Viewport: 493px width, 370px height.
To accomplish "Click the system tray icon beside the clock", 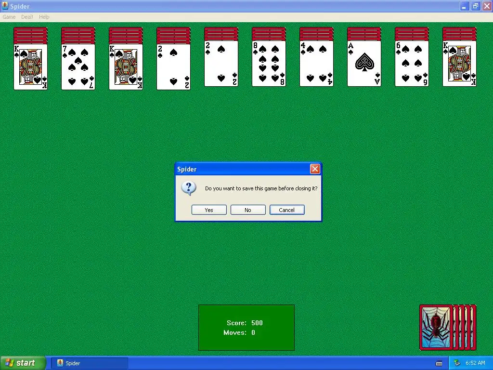I will coord(456,363).
